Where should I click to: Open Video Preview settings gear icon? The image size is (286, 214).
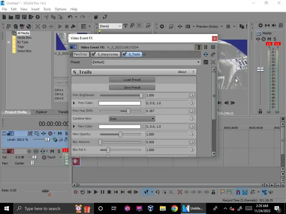coord(162,26)
